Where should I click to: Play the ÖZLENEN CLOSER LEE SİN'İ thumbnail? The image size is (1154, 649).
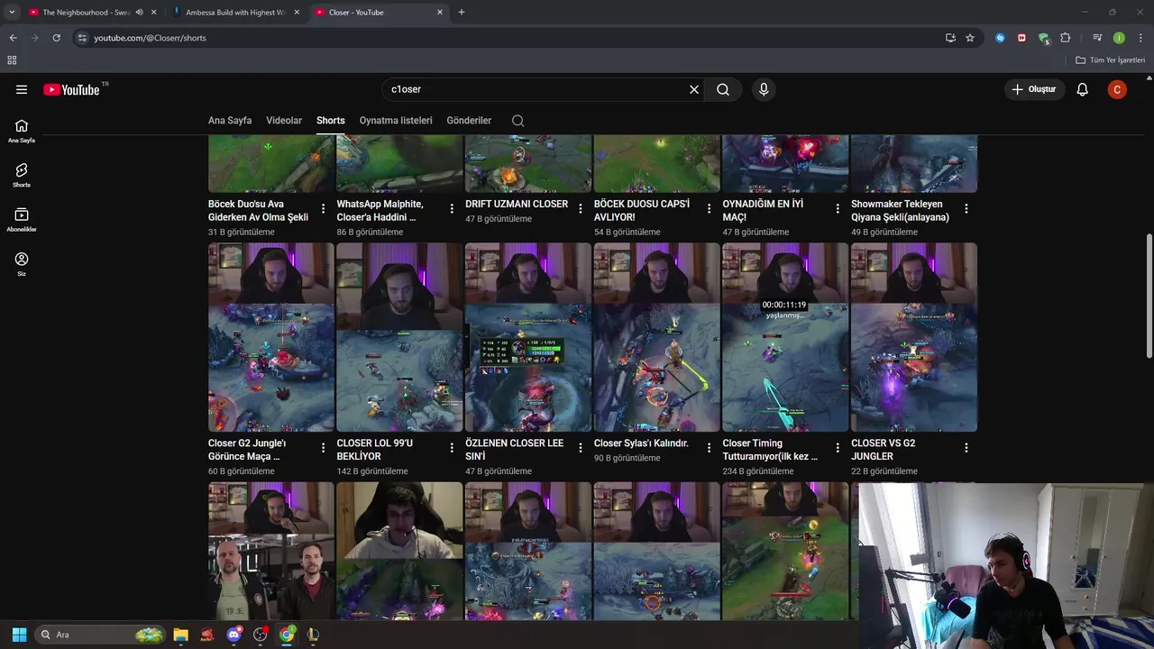528,337
